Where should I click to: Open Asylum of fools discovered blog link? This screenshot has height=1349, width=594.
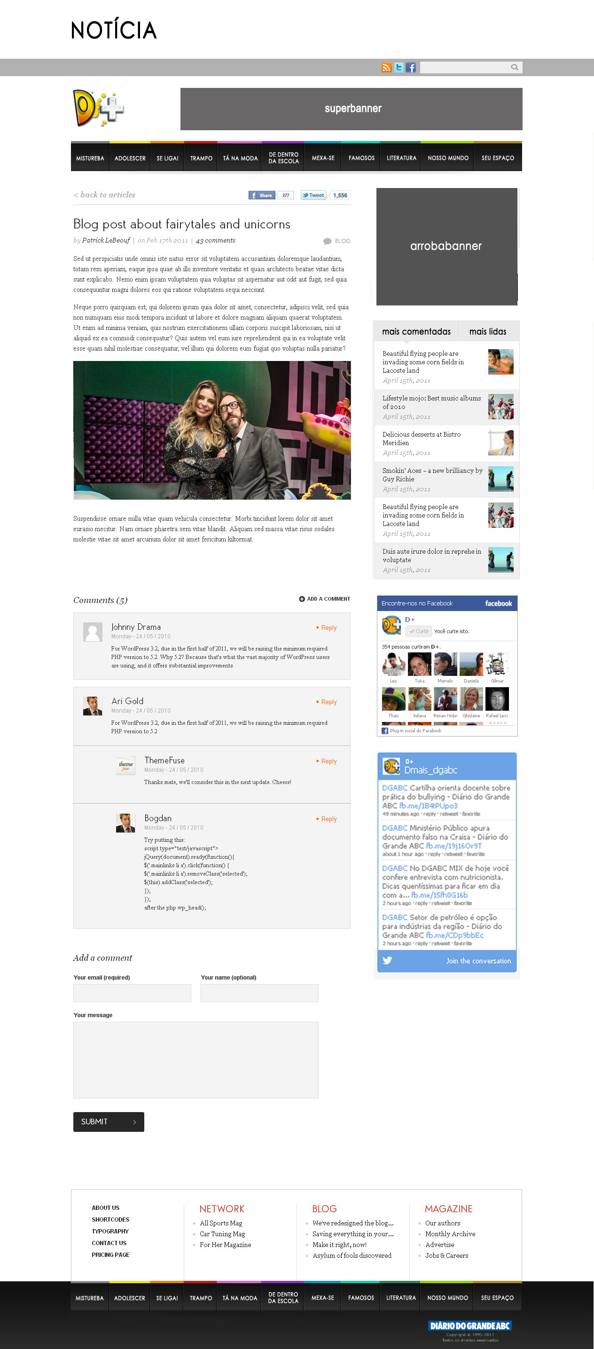(x=352, y=1255)
